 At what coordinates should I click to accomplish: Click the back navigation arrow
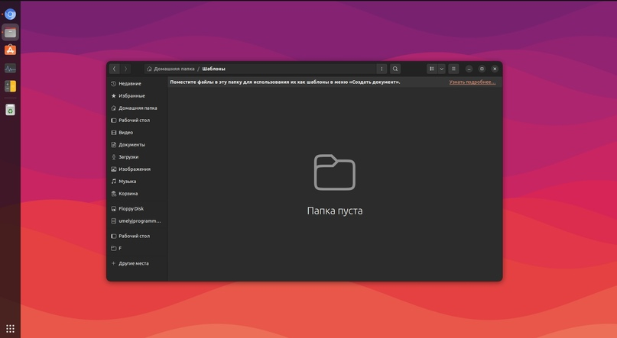point(115,69)
